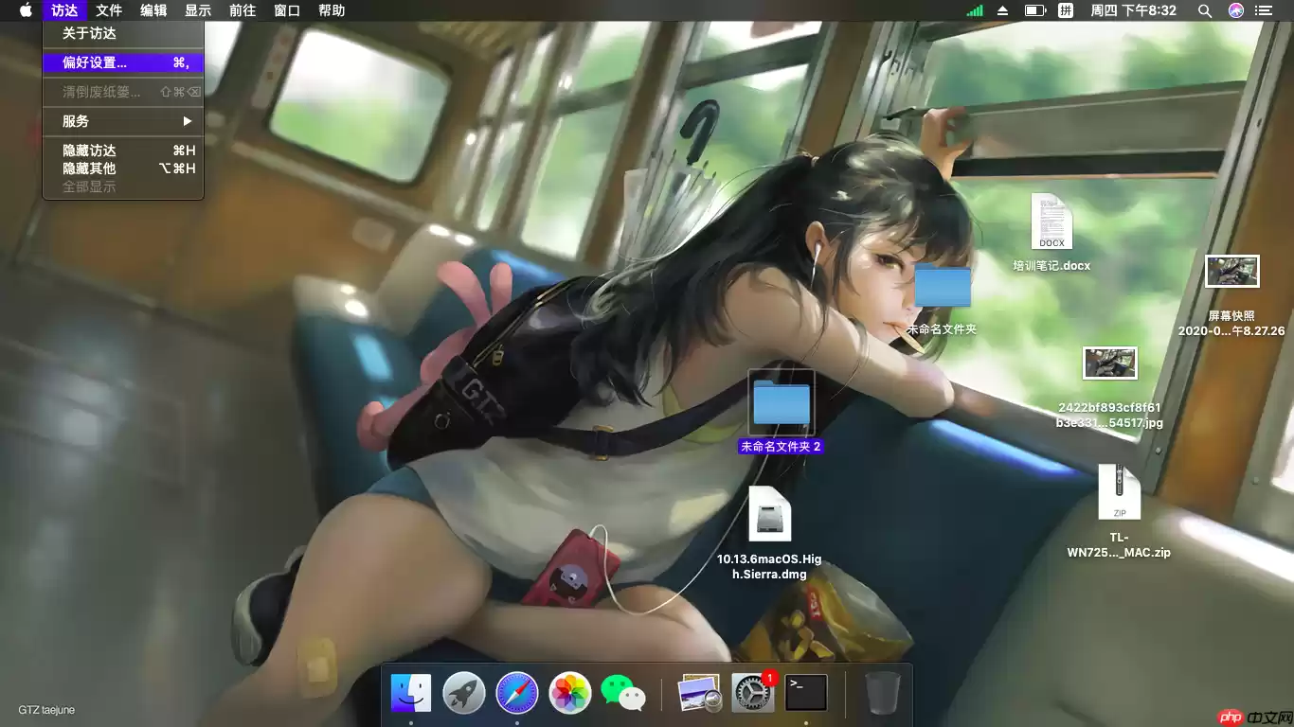The image size is (1294, 727).
Task: Click 隐藏访达 in the Finder menu
Action: (88, 150)
